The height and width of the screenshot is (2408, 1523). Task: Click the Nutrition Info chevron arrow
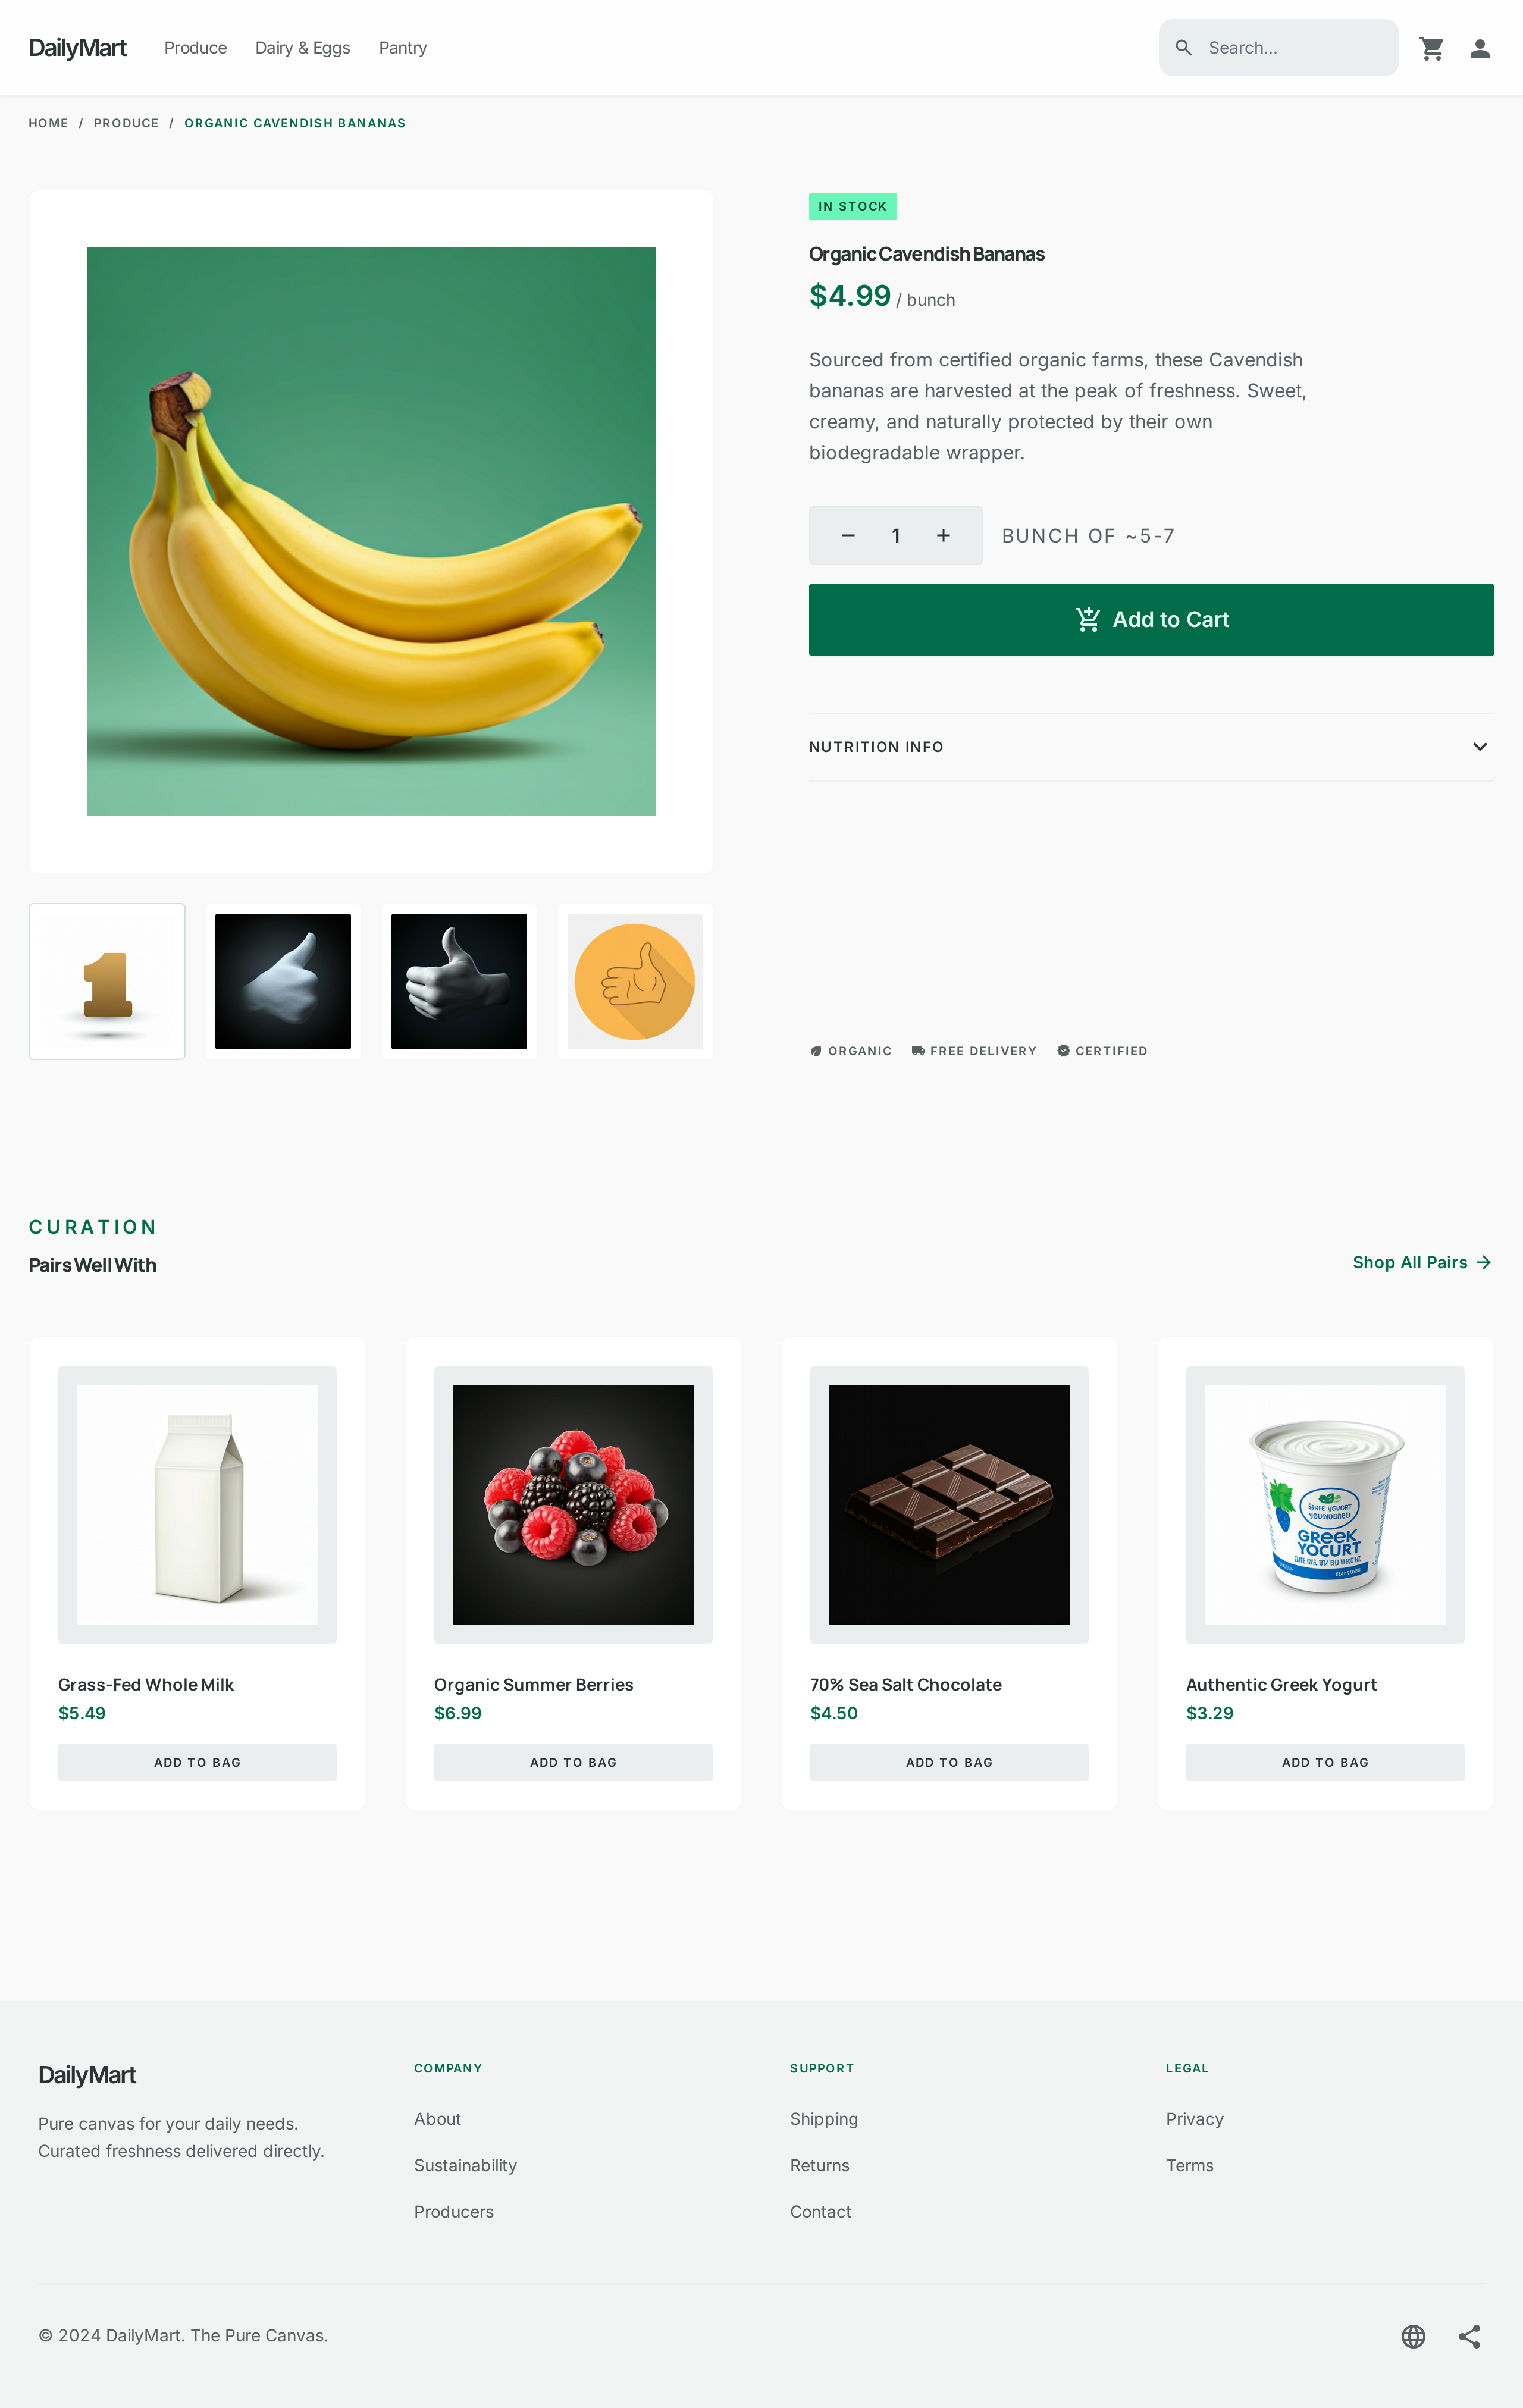point(1480,747)
